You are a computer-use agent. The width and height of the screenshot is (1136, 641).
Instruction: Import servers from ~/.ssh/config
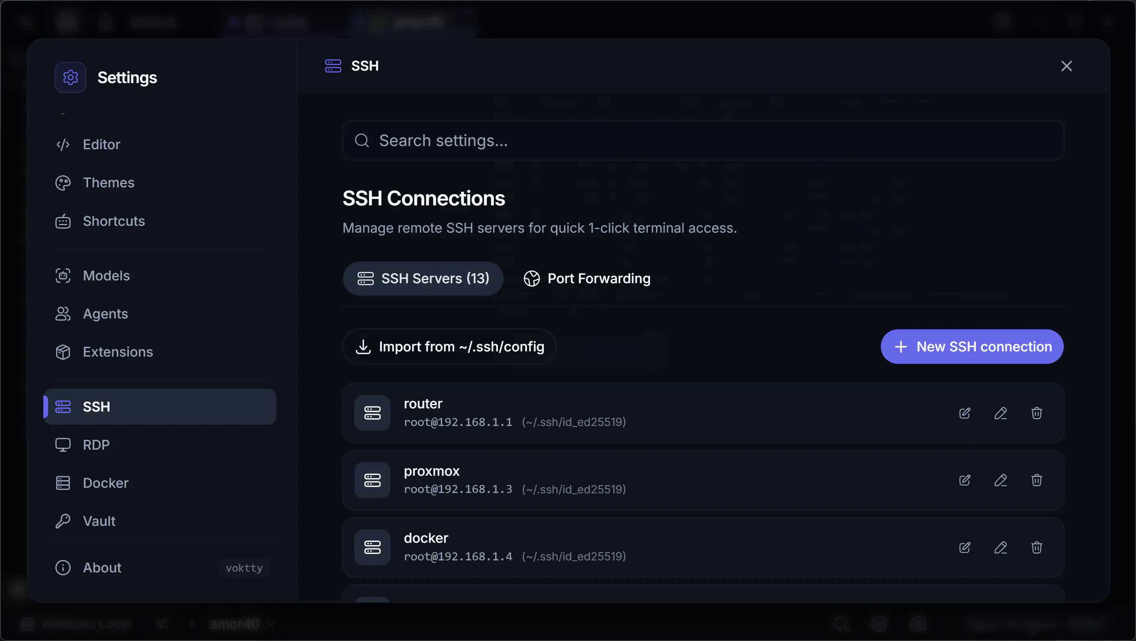(449, 347)
